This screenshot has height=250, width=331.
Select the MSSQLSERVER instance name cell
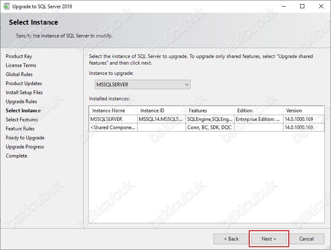[113, 119]
